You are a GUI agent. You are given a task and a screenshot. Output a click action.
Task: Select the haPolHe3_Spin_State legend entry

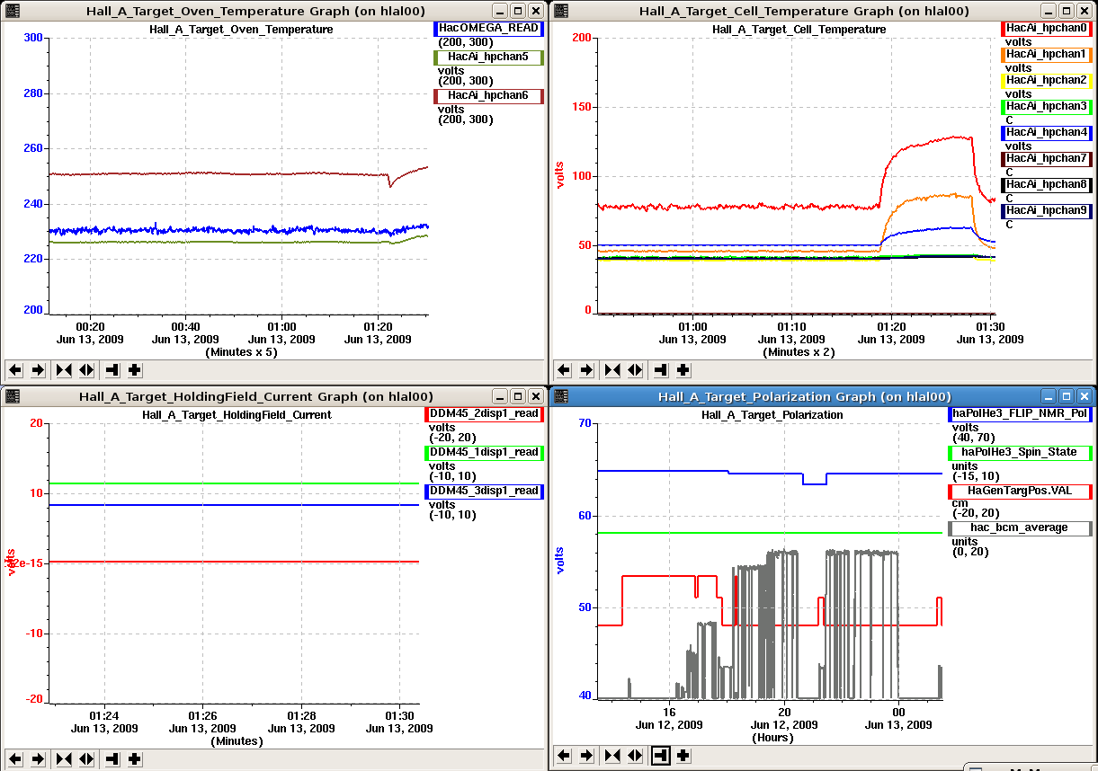click(1020, 453)
